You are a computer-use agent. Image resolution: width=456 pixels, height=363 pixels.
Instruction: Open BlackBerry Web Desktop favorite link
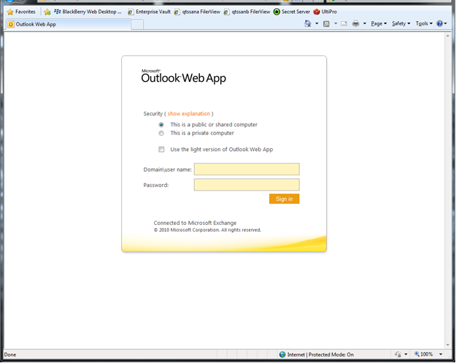coord(88,12)
